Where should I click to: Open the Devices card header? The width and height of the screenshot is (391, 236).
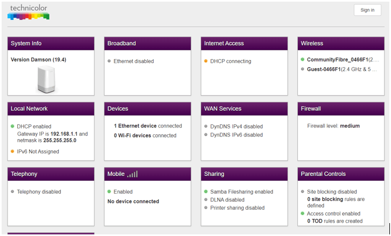(x=147, y=109)
